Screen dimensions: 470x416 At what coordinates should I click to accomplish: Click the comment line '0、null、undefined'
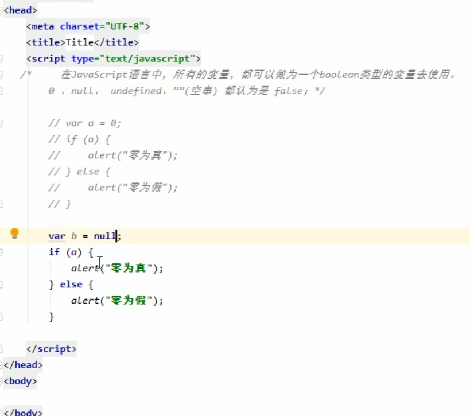coord(187,91)
